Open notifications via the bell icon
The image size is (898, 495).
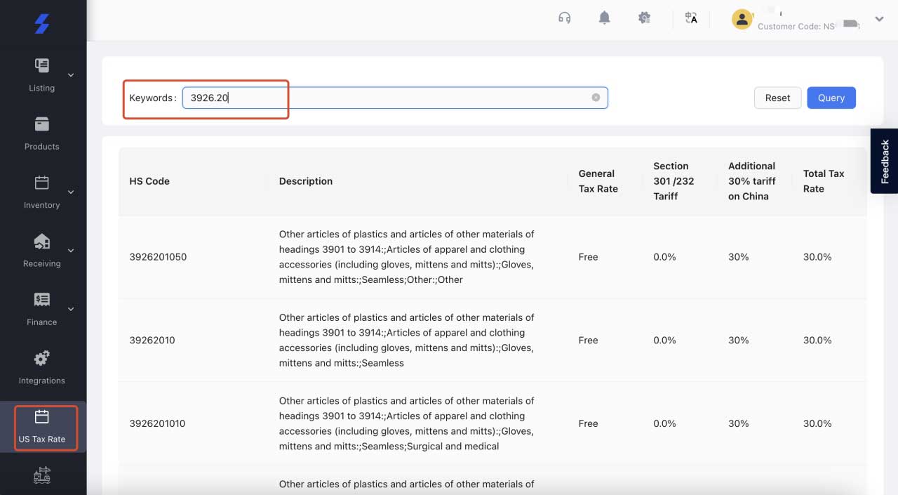coord(604,18)
